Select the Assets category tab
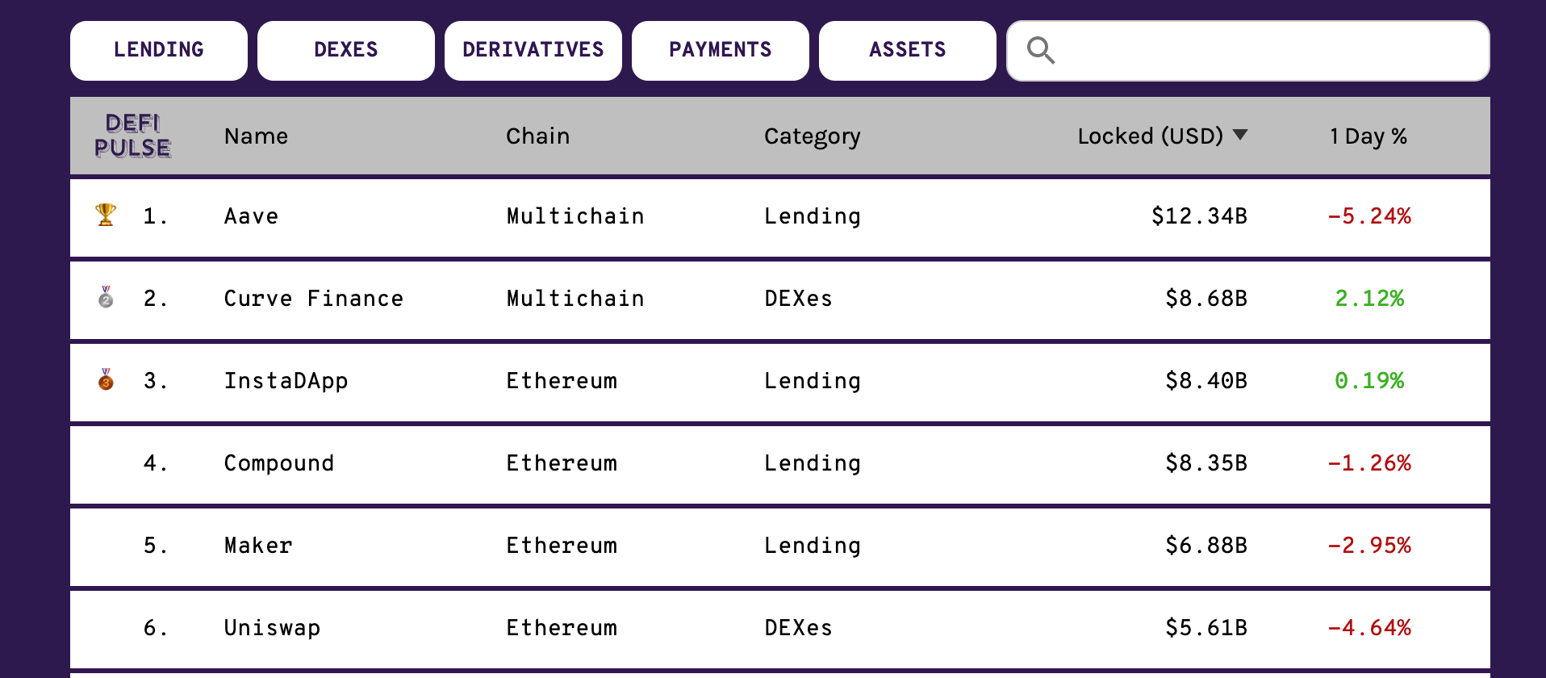The width and height of the screenshot is (1546, 678). click(908, 51)
